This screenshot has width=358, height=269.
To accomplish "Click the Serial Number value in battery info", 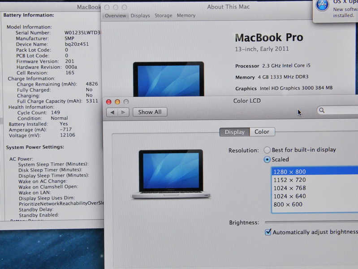I will (x=82, y=33).
